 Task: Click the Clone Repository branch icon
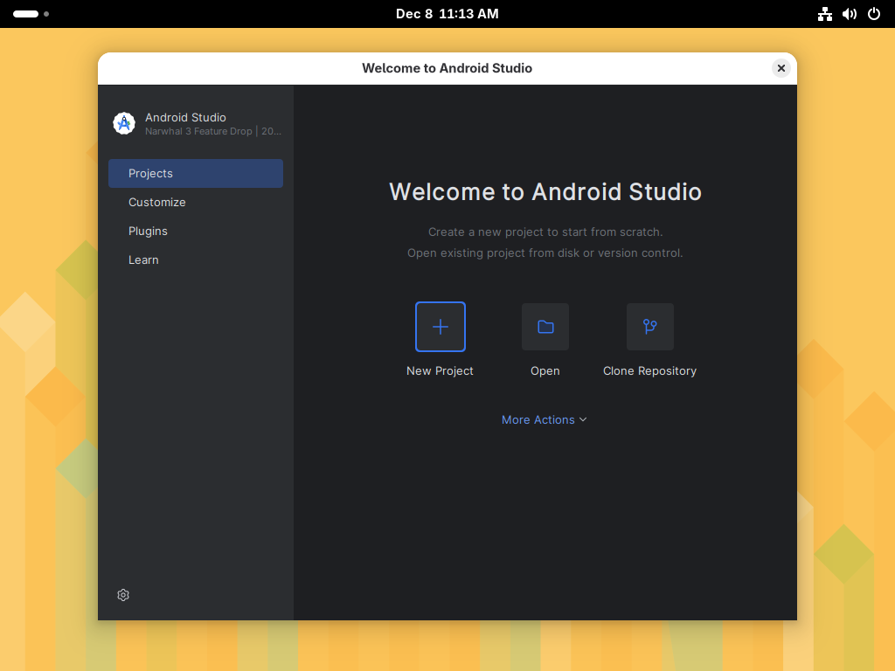click(x=650, y=327)
